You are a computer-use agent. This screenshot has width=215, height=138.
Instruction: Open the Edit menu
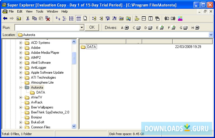pyautogui.click(x=20, y=11)
